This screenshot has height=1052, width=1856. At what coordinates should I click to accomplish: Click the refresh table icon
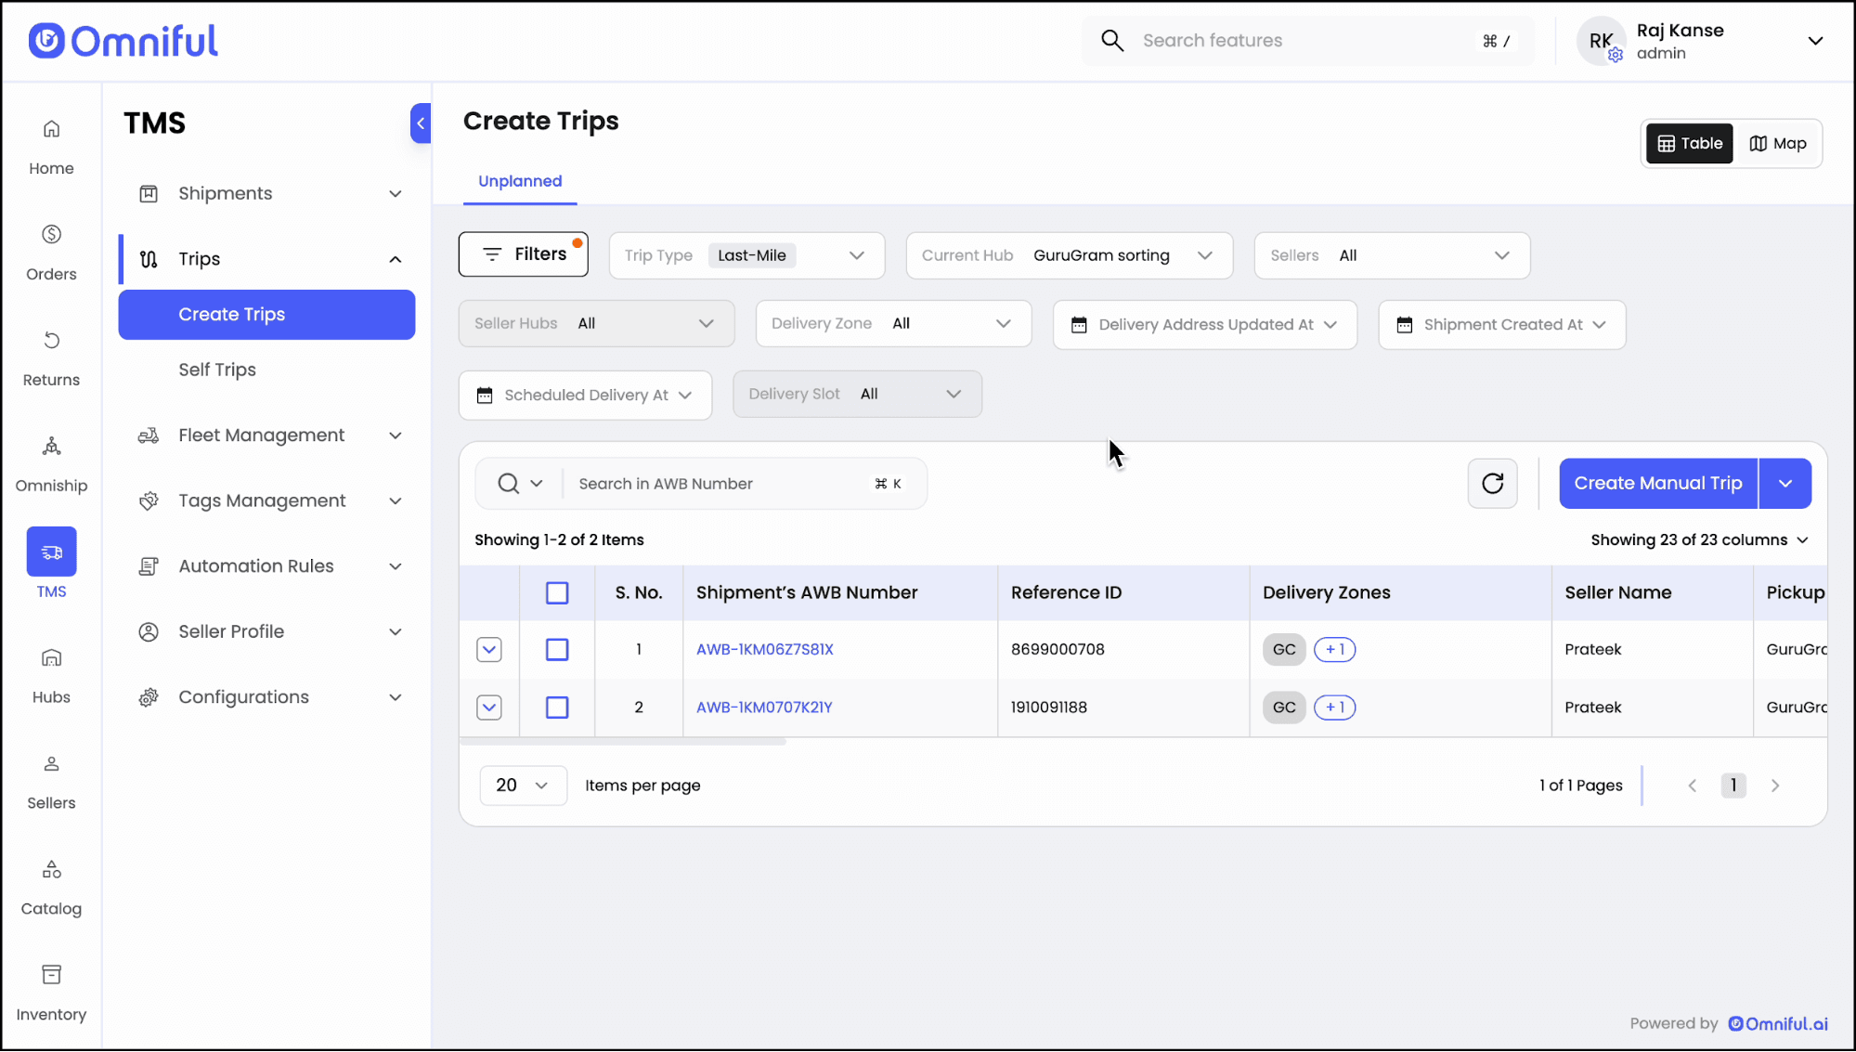[x=1492, y=483]
